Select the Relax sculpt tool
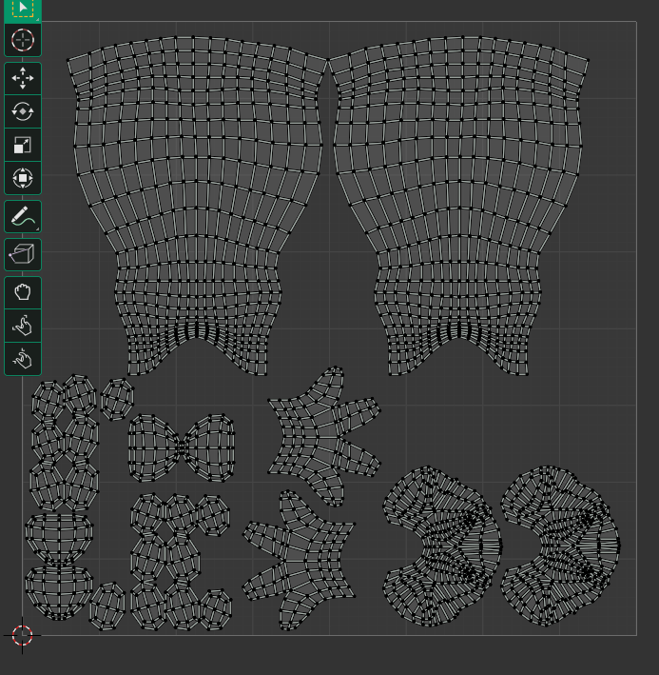This screenshot has height=675, width=659. point(23,326)
